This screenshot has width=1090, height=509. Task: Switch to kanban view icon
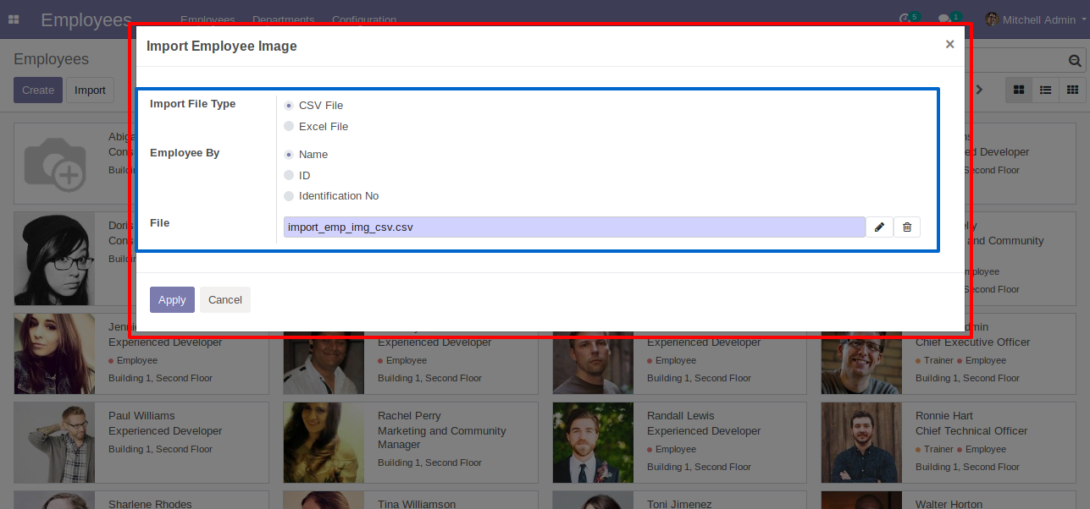point(1019,90)
